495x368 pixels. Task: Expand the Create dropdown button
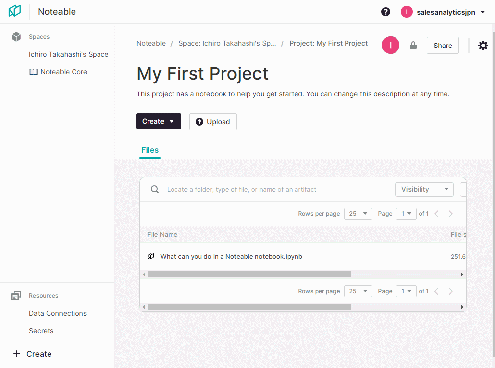(158, 121)
